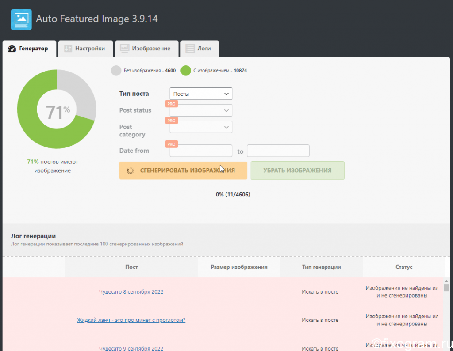Viewport: 453px width, 351px height.
Task: Click the log description line about 100 images
Action: (97, 244)
